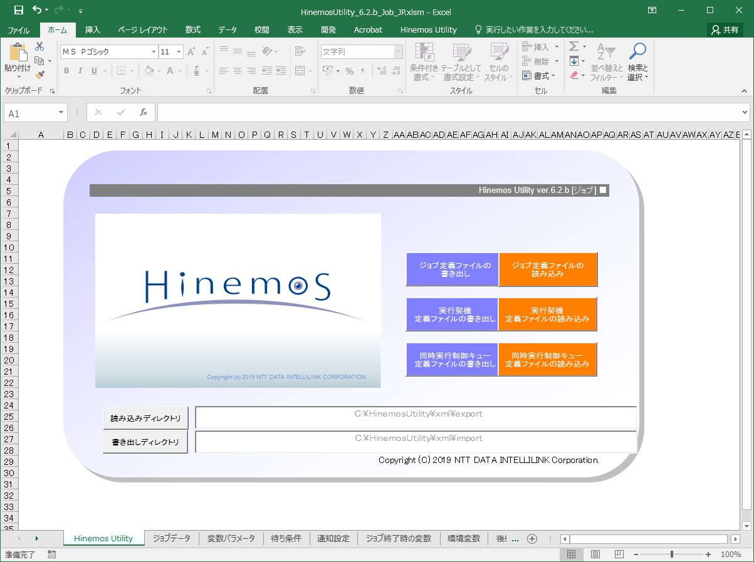Toggle center horizontal alignment

click(x=238, y=71)
